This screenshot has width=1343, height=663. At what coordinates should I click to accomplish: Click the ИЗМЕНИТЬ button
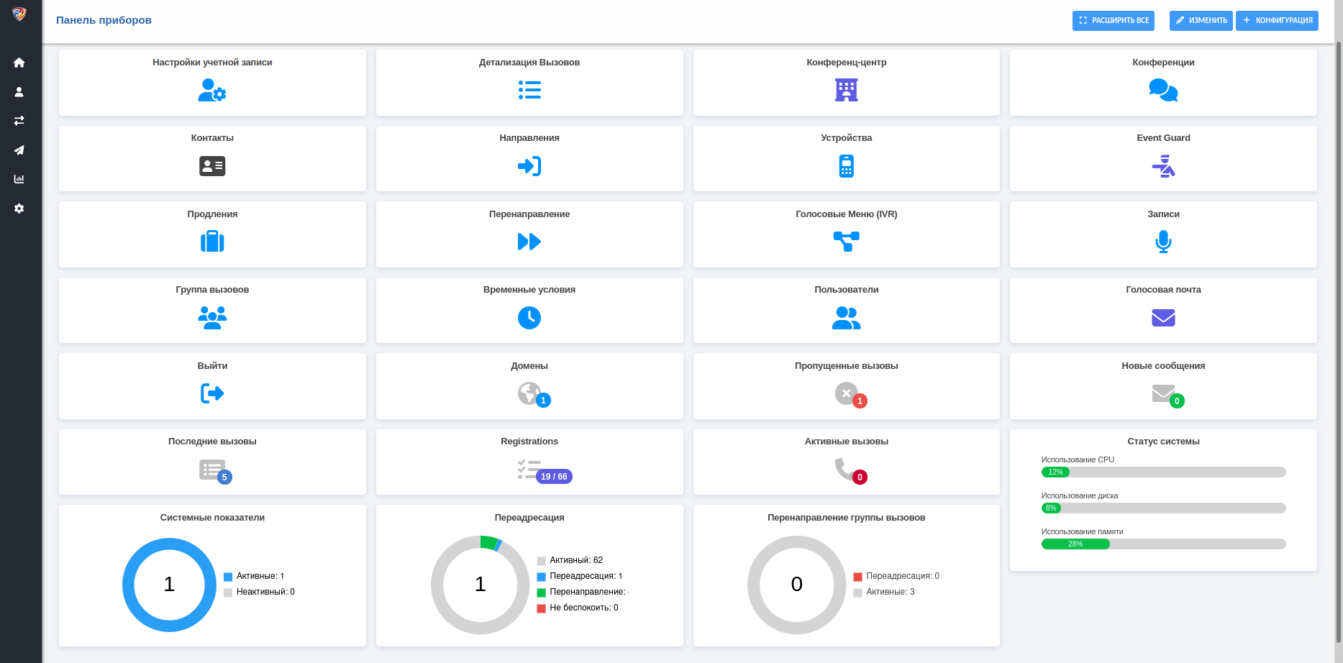coord(1201,21)
